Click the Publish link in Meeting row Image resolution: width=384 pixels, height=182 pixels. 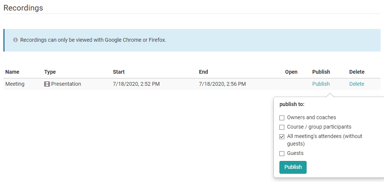pos(321,84)
